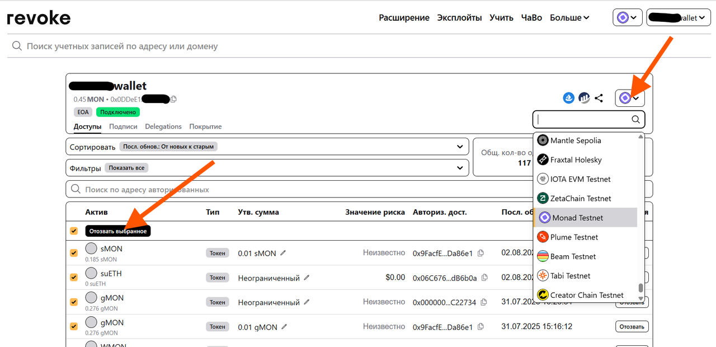
Task: Select ZetaChain Testnet network
Action: coord(585,198)
